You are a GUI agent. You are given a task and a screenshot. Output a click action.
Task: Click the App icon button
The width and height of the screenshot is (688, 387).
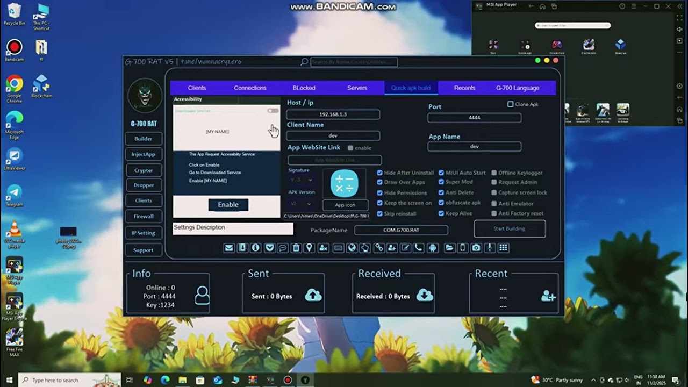(x=345, y=205)
